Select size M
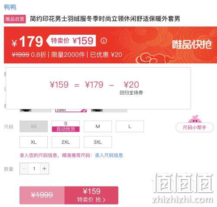 tap(98, 126)
